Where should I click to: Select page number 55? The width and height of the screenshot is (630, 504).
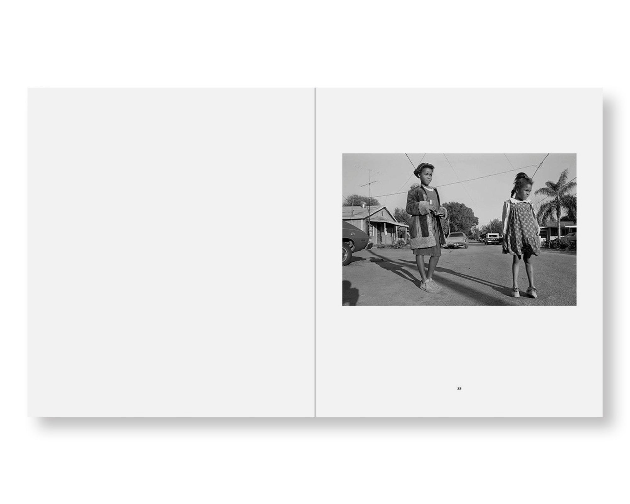pyautogui.click(x=459, y=388)
